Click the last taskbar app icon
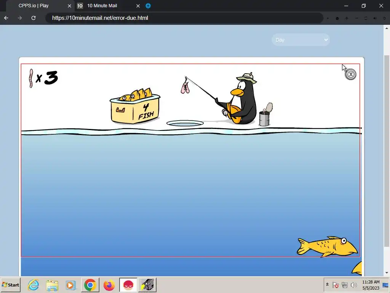 point(147,285)
